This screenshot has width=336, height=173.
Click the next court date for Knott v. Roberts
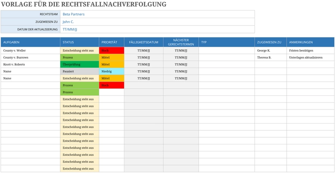181,64
